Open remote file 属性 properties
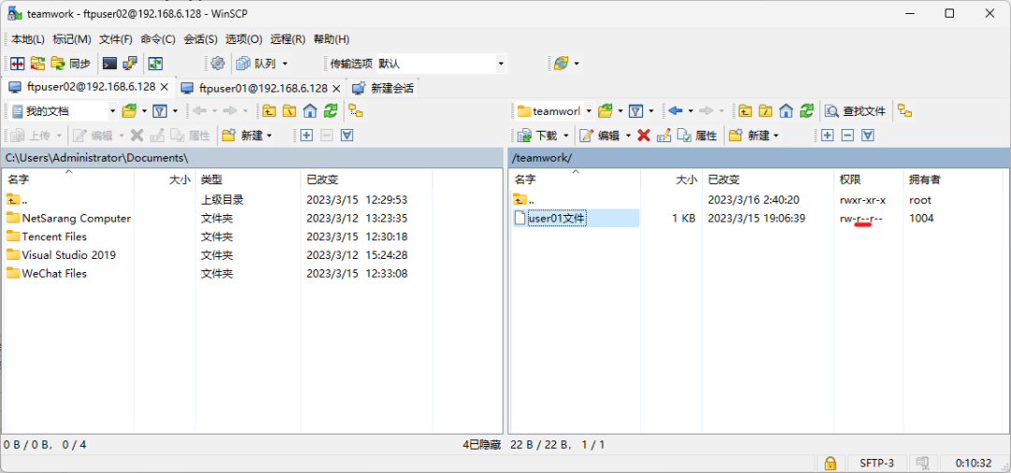The height and width of the screenshot is (473, 1011). click(x=697, y=136)
